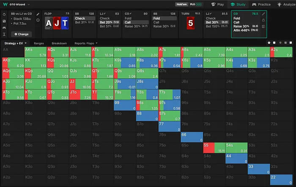Viewport: 296px width, 187px height.
Task: Select Raise 30% (8.3) in CO panel
Action: (x=246, y=26)
